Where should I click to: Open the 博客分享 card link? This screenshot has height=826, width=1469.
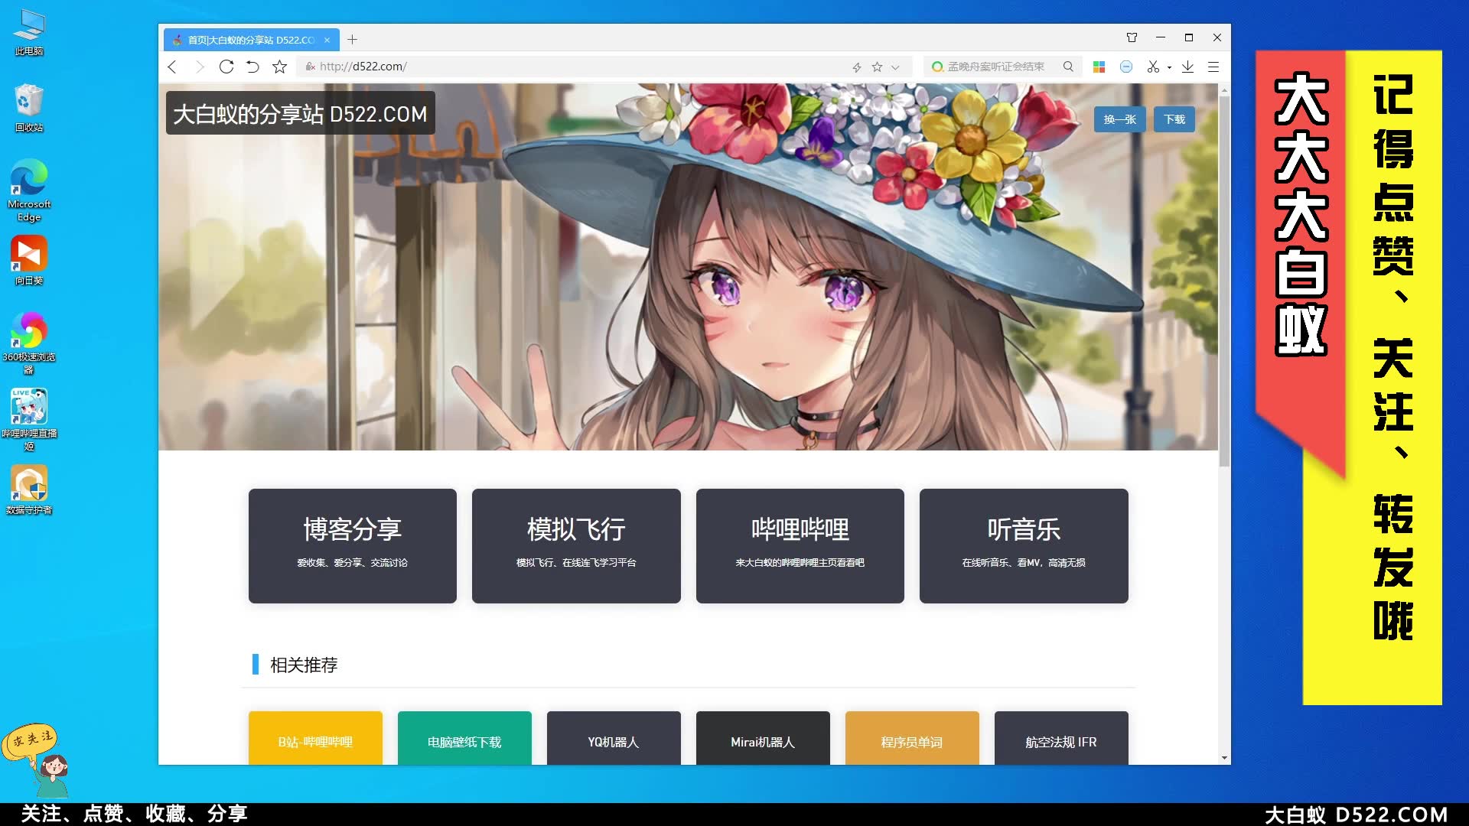point(352,545)
